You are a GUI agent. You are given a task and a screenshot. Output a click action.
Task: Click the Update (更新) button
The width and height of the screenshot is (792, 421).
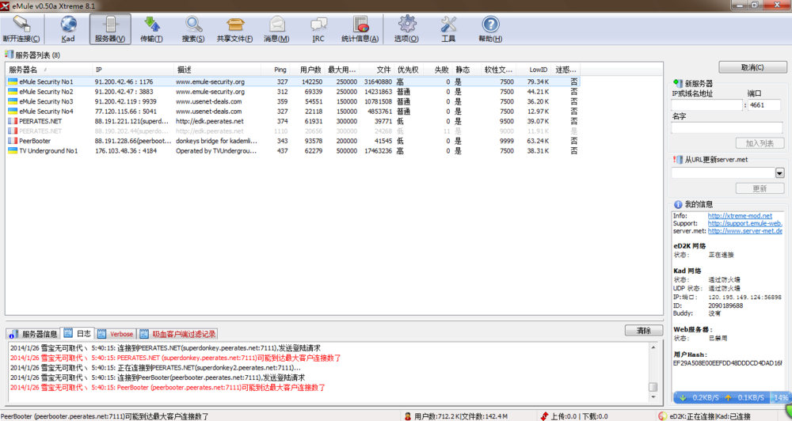click(760, 188)
